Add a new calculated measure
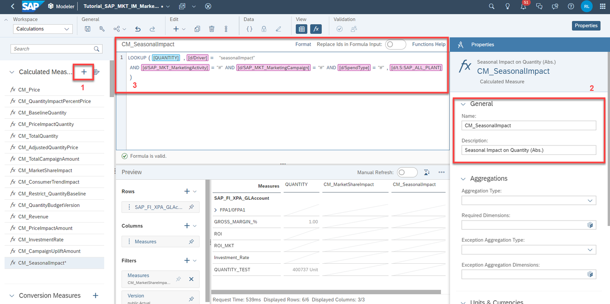Screen dimensions: 610x304 [x=84, y=72]
